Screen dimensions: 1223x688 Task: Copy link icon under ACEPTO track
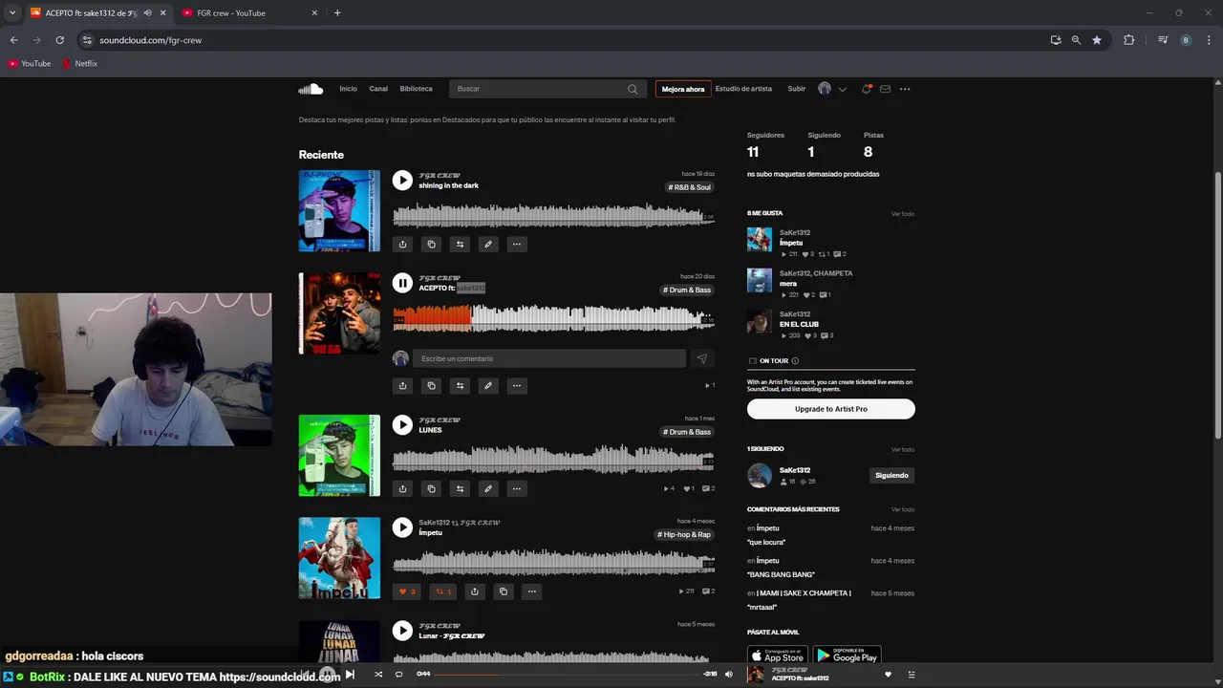point(431,386)
